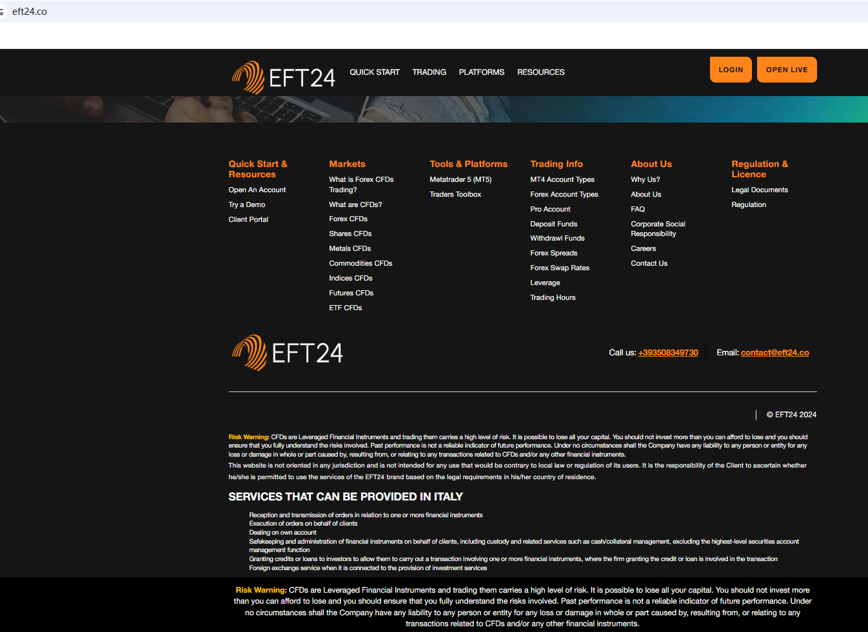
Task: Open the Withdrawl Funds page
Action: (x=557, y=238)
